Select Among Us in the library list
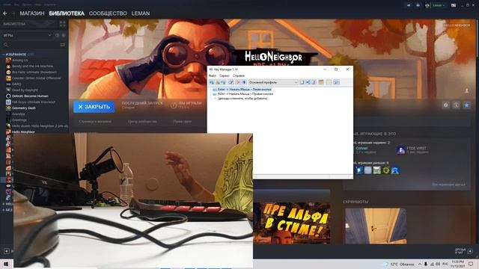Screen dimensions: 479x269 [x=20, y=61]
